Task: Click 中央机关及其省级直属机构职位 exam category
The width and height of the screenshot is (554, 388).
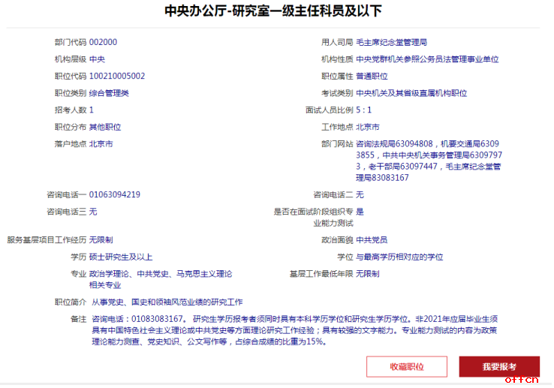Action: point(411,93)
